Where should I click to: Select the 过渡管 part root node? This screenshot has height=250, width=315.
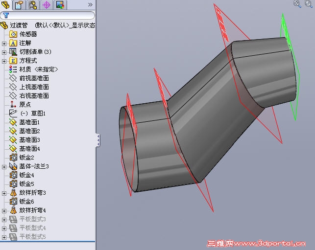pos(48,25)
